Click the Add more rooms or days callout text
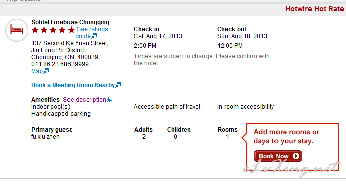This screenshot has width=346, height=185. click(x=287, y=136)
